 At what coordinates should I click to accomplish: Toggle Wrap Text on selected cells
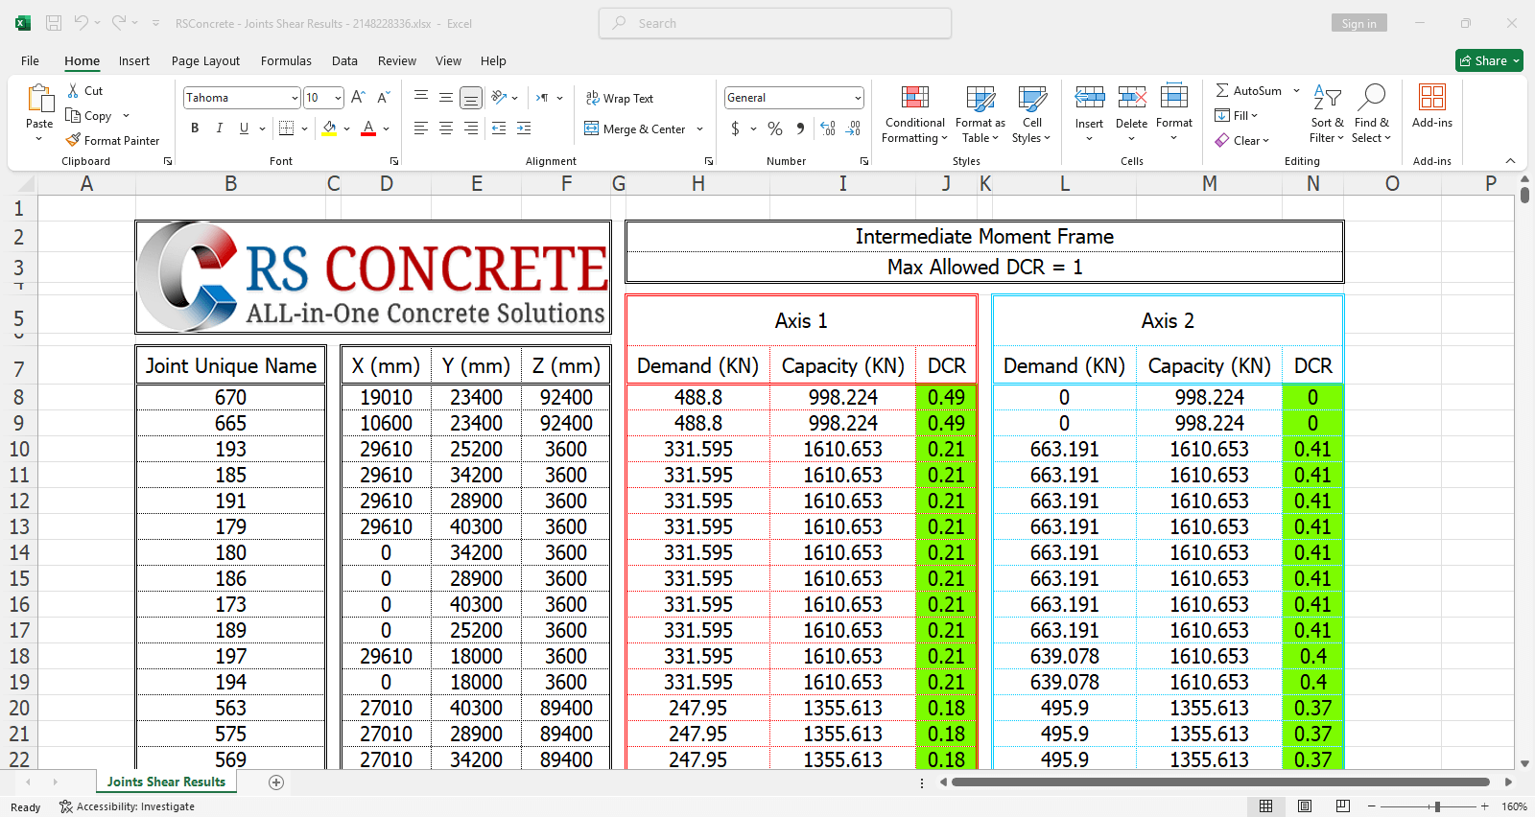point(619,98)
